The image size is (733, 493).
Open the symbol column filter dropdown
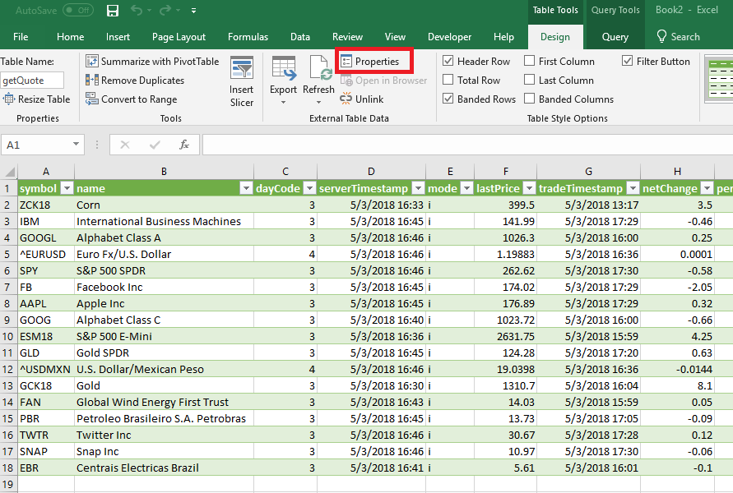coord(67,188)
